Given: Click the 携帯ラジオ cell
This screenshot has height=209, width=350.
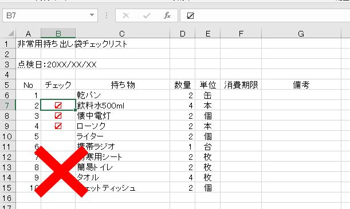Looking at the screenshot, I should point(123,146).
